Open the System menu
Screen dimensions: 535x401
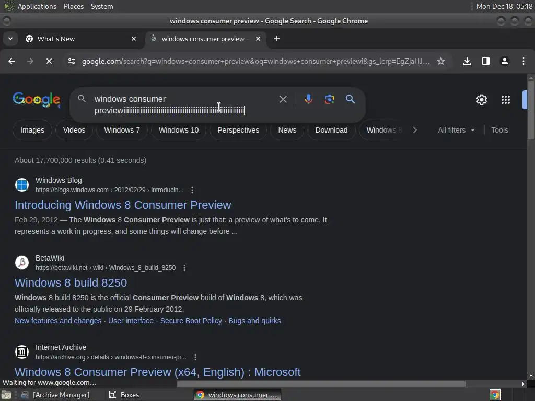pyautogui.click(x=102, y=6)
